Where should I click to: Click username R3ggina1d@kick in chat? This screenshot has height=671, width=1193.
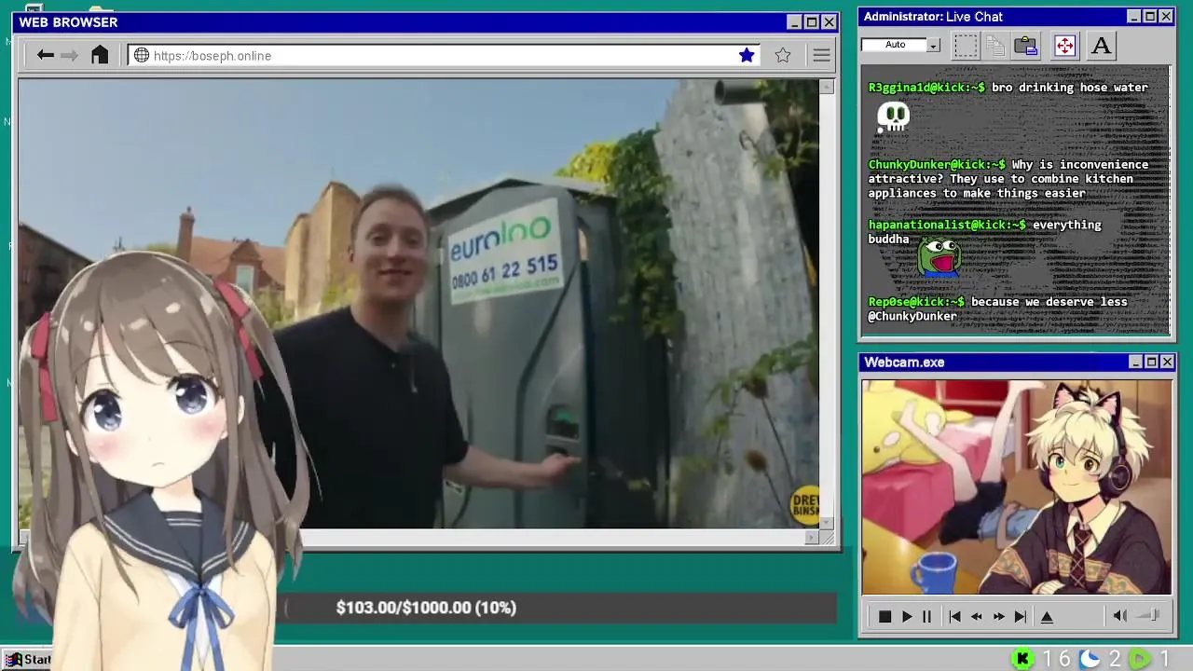point(926,88)
